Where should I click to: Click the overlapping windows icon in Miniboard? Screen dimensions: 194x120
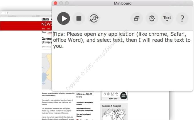point(137,19)
